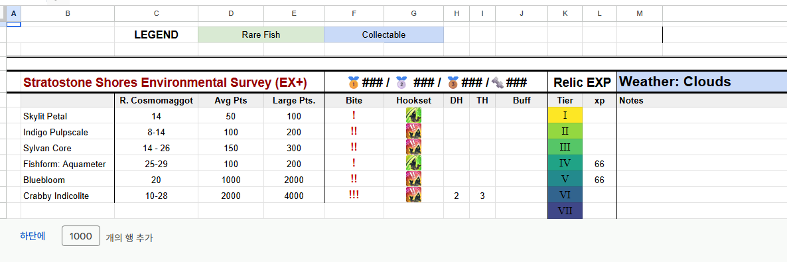Select column G header

coord(413,13)
